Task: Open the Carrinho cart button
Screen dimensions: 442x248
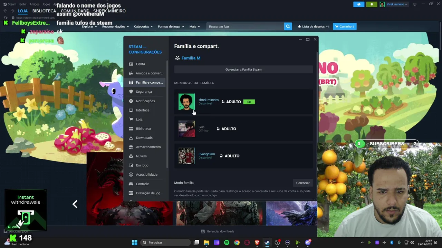Action: (x=345, y=27)
